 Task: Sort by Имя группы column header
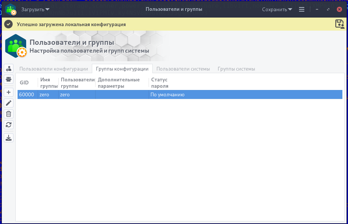click(48, 83)
